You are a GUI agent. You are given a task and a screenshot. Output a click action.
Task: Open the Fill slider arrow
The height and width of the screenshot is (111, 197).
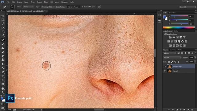point(195,62)
